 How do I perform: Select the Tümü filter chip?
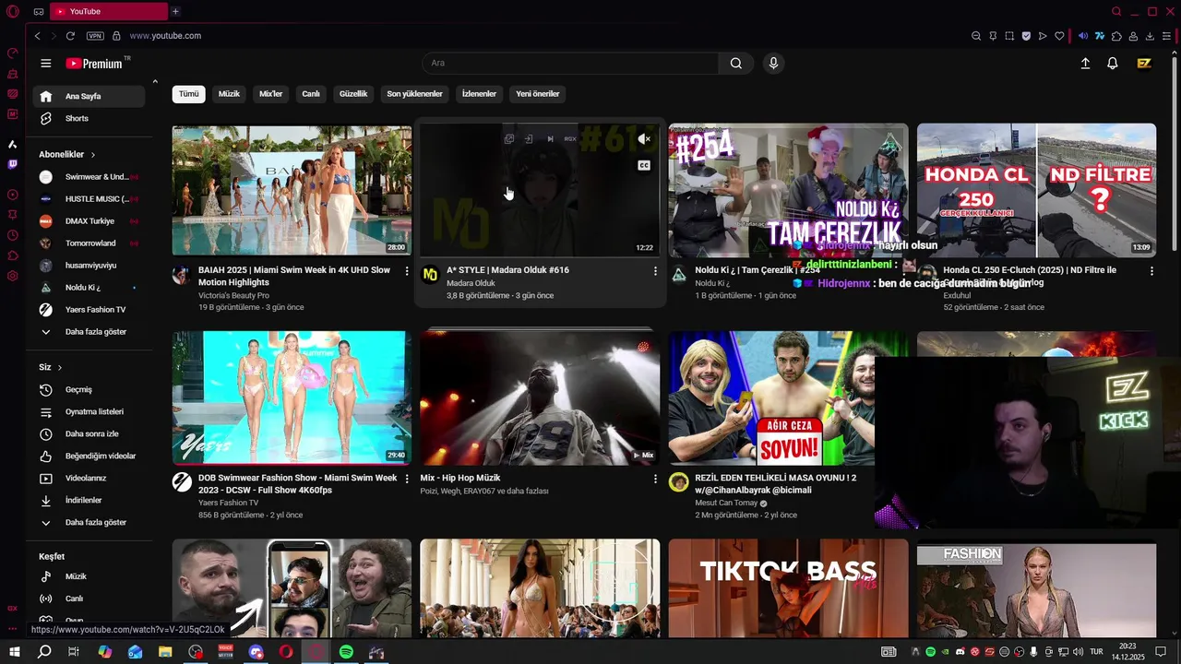[189, 94]
